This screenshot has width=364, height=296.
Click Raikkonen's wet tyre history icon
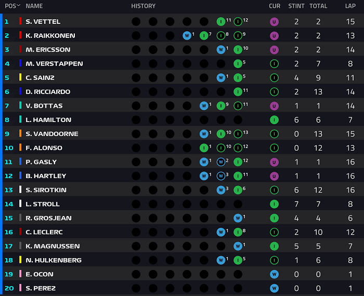tap(187, 36)
